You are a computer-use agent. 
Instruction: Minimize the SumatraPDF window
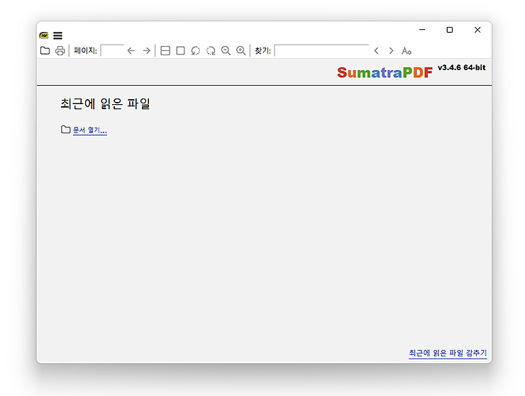[x=422, y=30]
